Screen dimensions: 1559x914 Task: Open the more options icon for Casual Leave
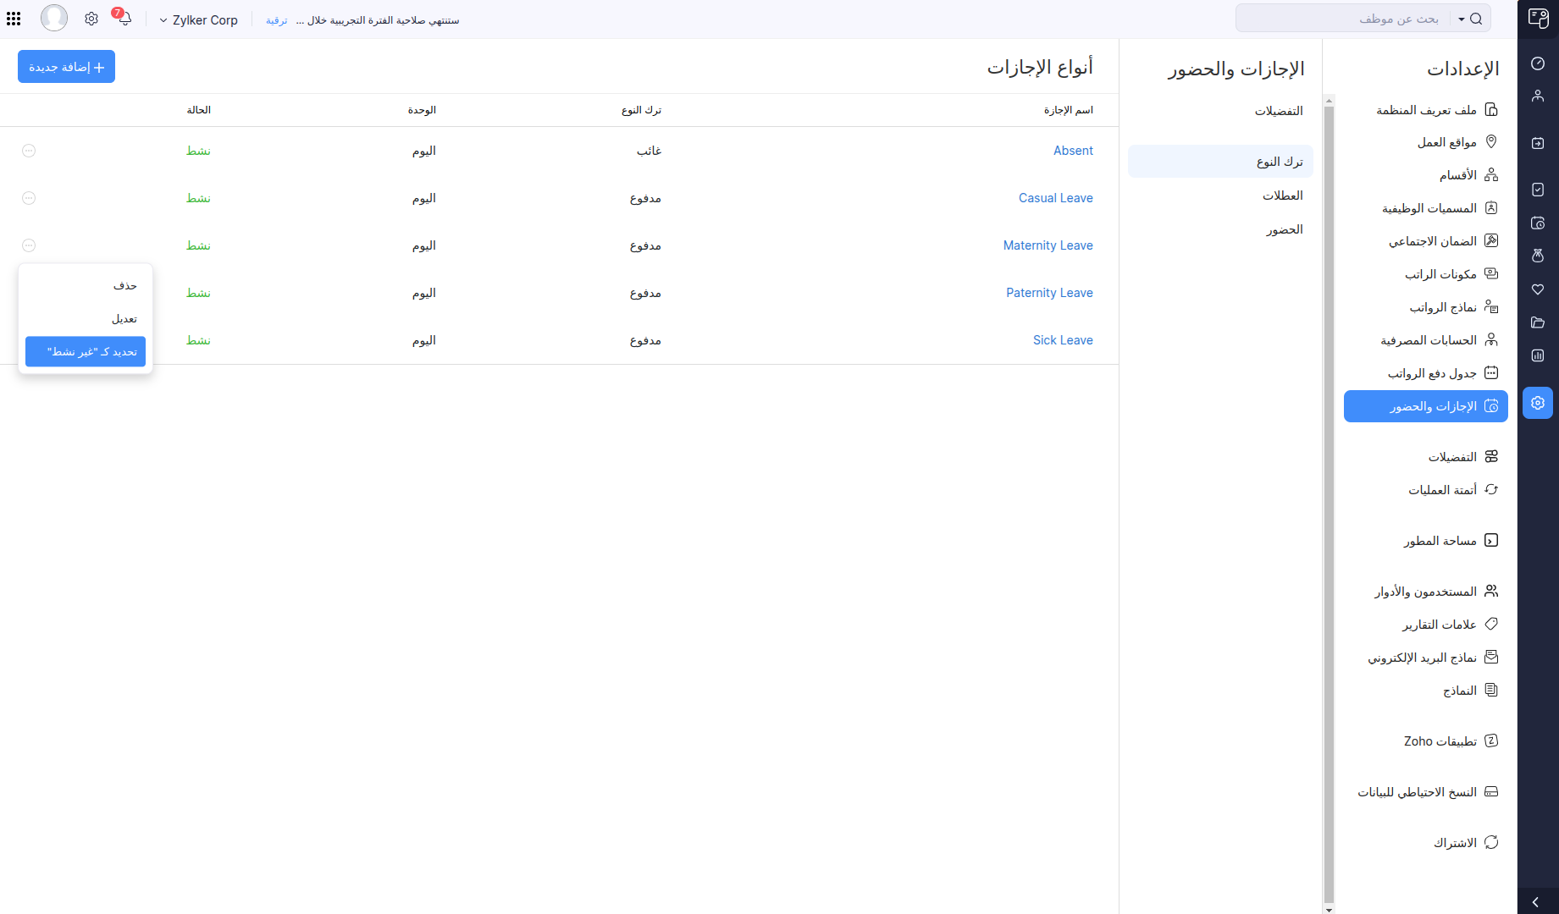(29, 198)
